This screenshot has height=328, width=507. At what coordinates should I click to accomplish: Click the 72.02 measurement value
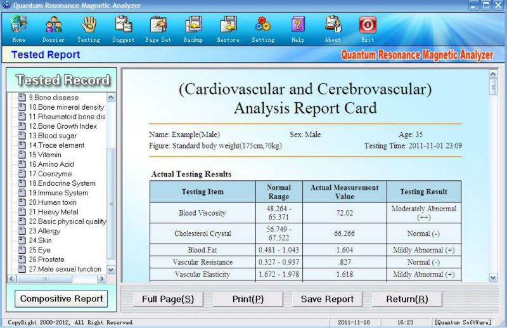[344, 213]
